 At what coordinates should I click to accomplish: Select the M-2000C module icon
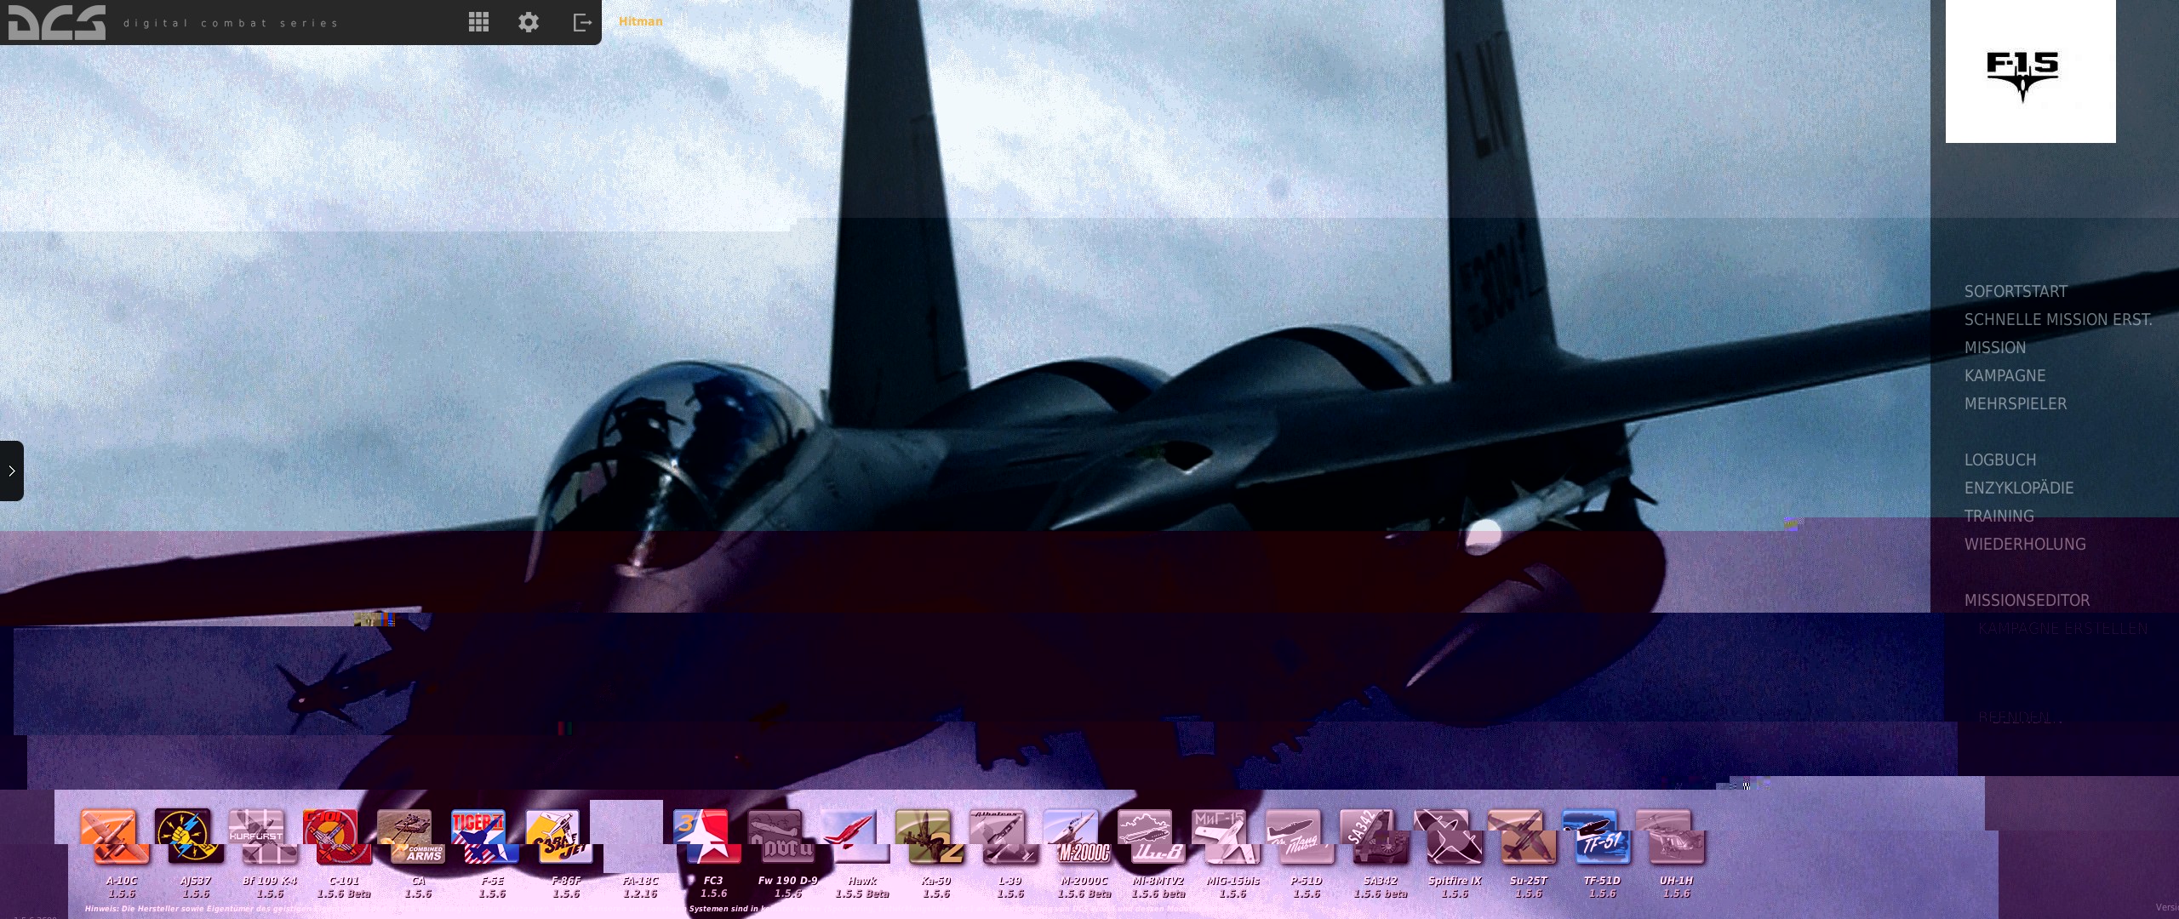pyautogui.click(x=1077, y=836)
